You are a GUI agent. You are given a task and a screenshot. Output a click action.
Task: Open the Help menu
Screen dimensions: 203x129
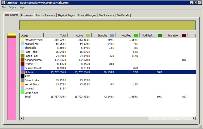[x=21, y=7]
